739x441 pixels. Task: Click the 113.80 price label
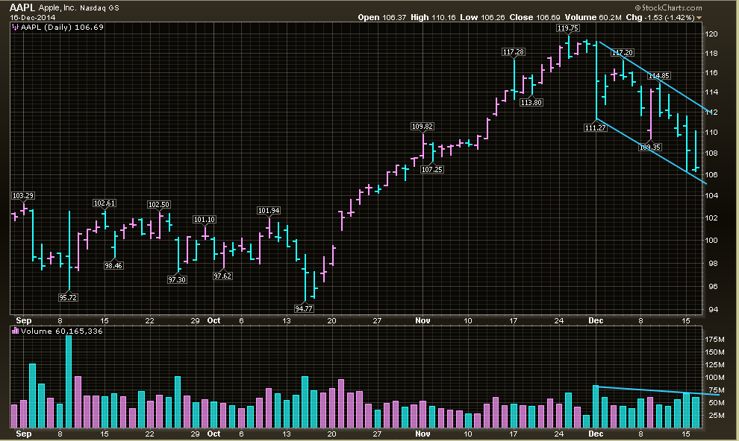[x=531, y=103]
